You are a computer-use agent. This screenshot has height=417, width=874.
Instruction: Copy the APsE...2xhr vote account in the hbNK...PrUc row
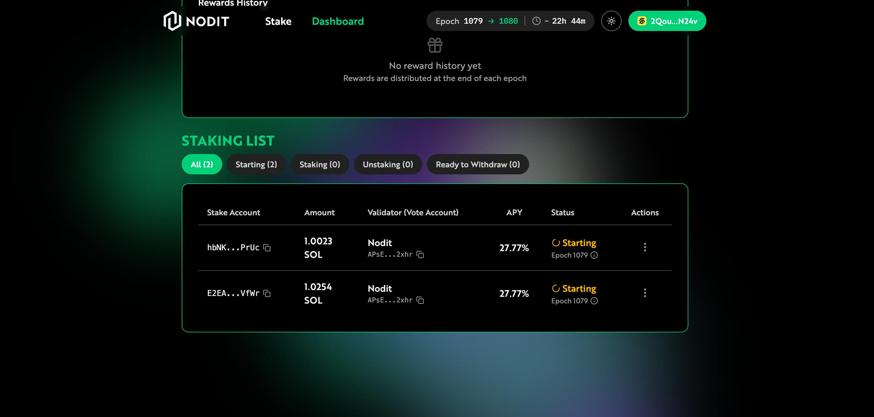click(420, 254)
